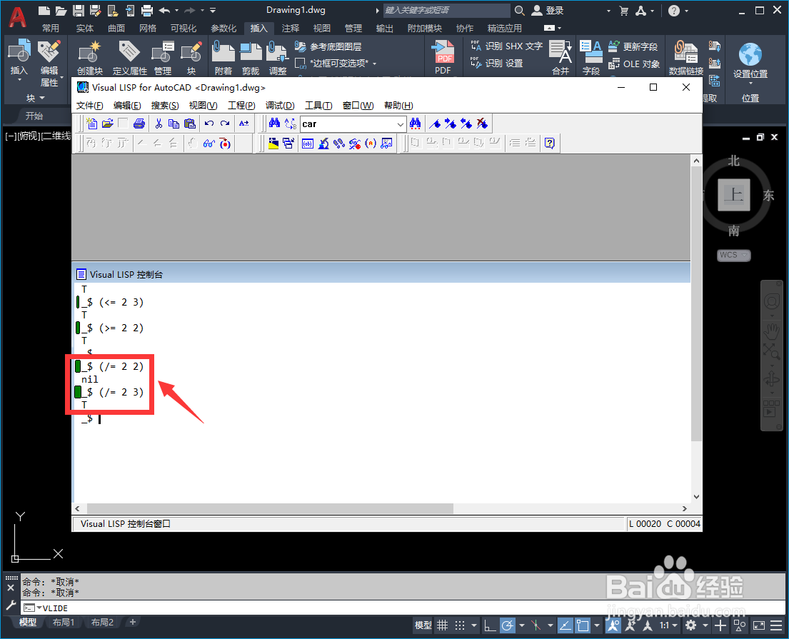Click the Undo arrow in Visual LISP toolbar
789x639 pixels.
pos(209,124)
